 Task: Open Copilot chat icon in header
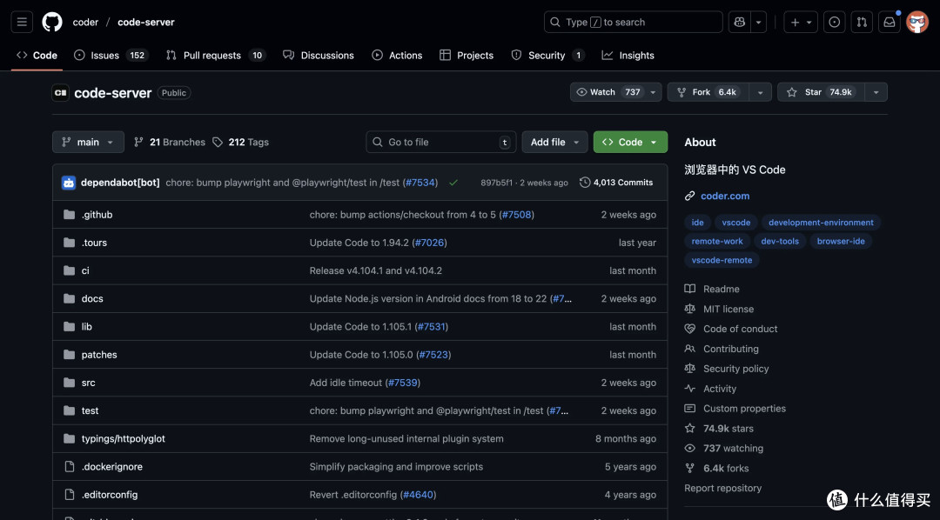pyautogui.click(x=739, y=22)
